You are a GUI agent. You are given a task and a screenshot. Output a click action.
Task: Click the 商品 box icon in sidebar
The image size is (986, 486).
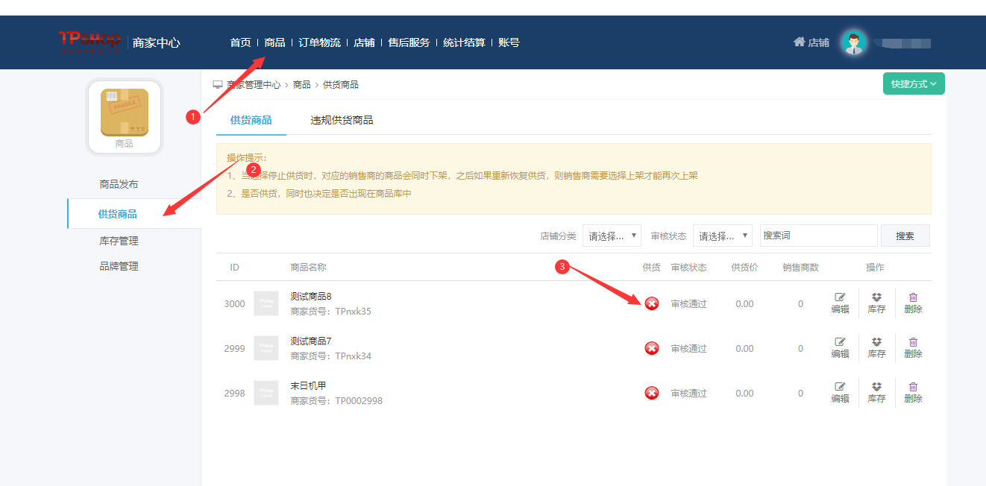point(125,113)
